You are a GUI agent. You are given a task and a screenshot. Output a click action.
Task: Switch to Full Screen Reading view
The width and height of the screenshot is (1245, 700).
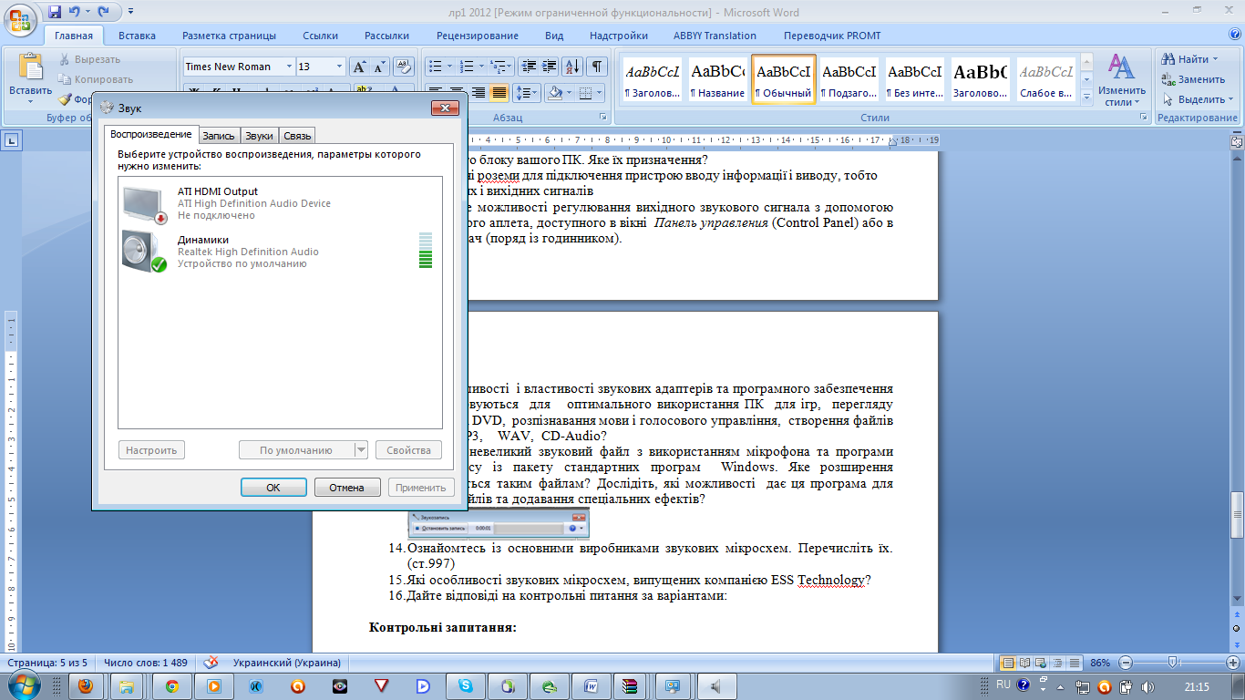pyautogui.click(x=1025, y=663)
